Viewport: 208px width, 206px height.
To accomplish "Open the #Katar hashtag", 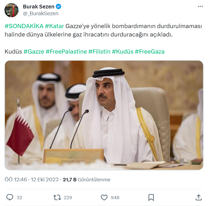I will 54,26.
